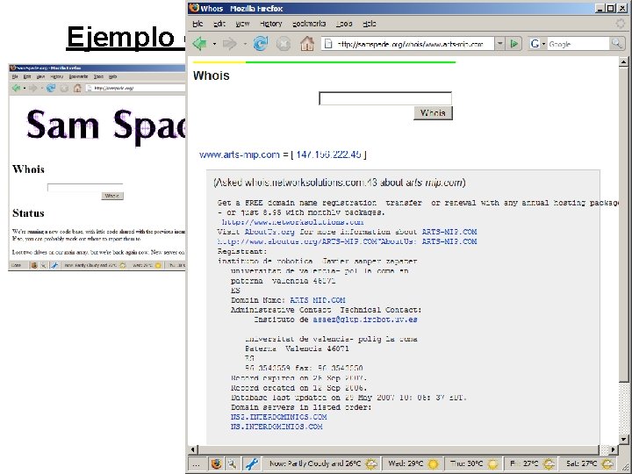This screenshot has width=632, height=474.
Task: Click Thu 30°C sun icon
Action: pyautogui.click(x=492, y=464)
